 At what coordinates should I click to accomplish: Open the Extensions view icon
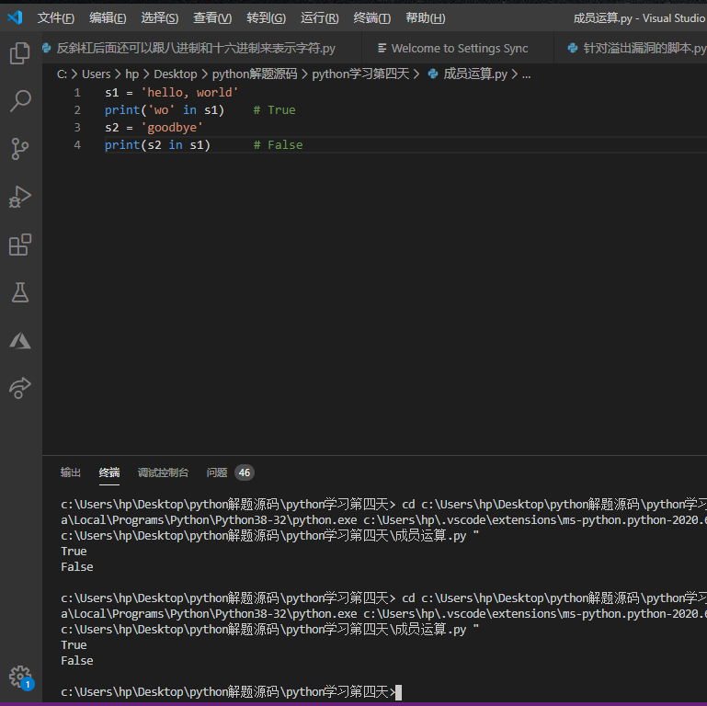tap(19, 245)
